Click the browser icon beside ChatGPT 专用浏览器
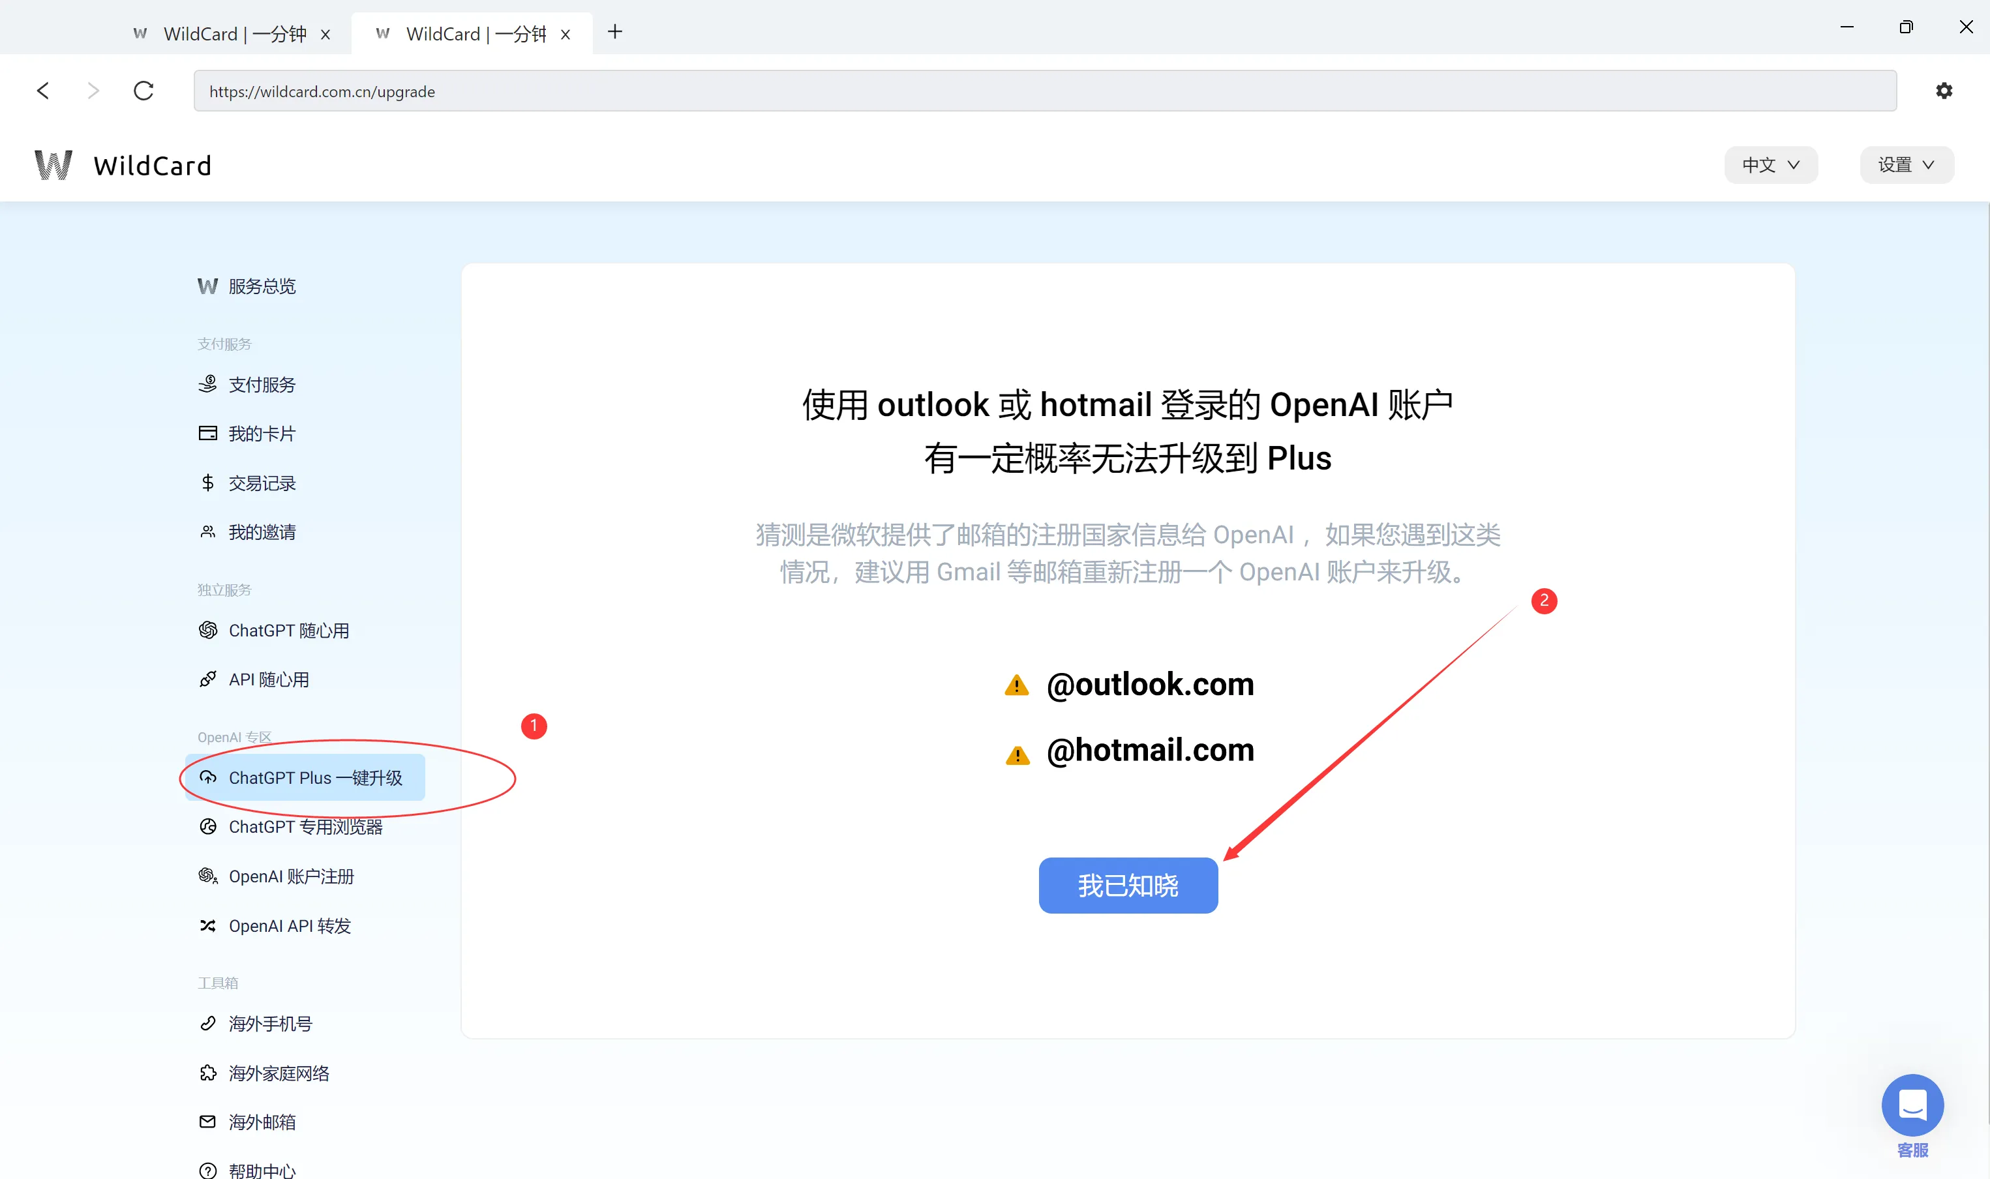This screenshot has height=1179, width=1990. point(207,826)
